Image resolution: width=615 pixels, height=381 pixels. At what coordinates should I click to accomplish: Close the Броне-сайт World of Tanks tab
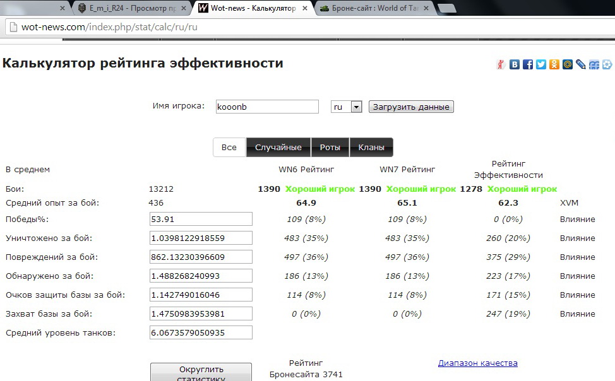[x=426, y=8]
